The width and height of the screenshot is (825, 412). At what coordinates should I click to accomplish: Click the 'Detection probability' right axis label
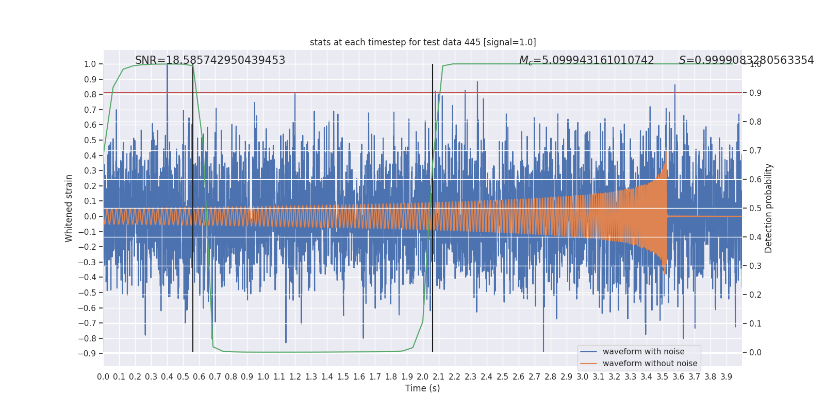(769, 208)
